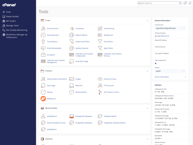Click the Spam Filters funnel icon
This screenshot has height=145, width=193.
[100, 48]
